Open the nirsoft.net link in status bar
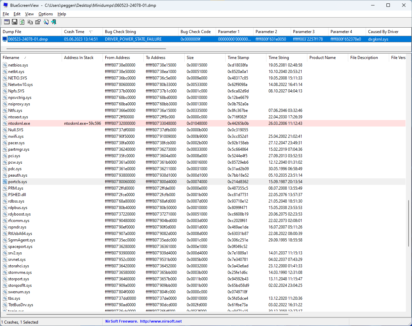This screenshot has width=412, height=326. (161, 321)
